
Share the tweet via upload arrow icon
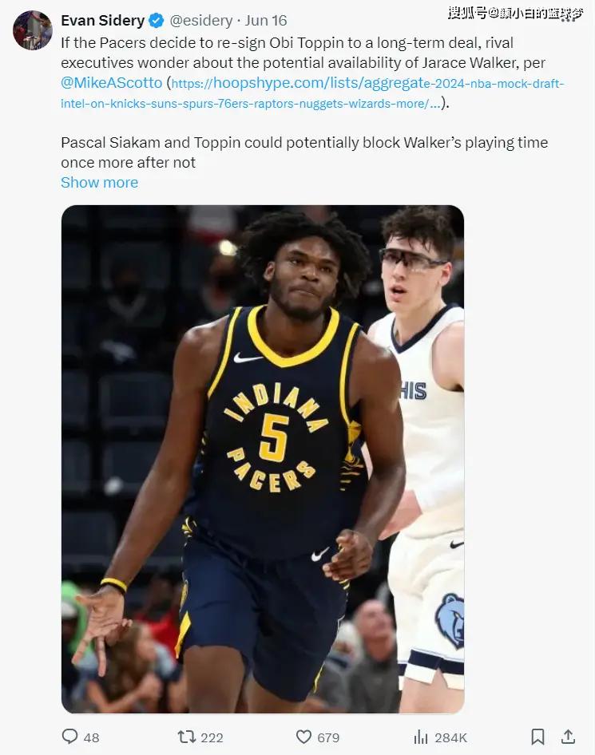[569, 737]
